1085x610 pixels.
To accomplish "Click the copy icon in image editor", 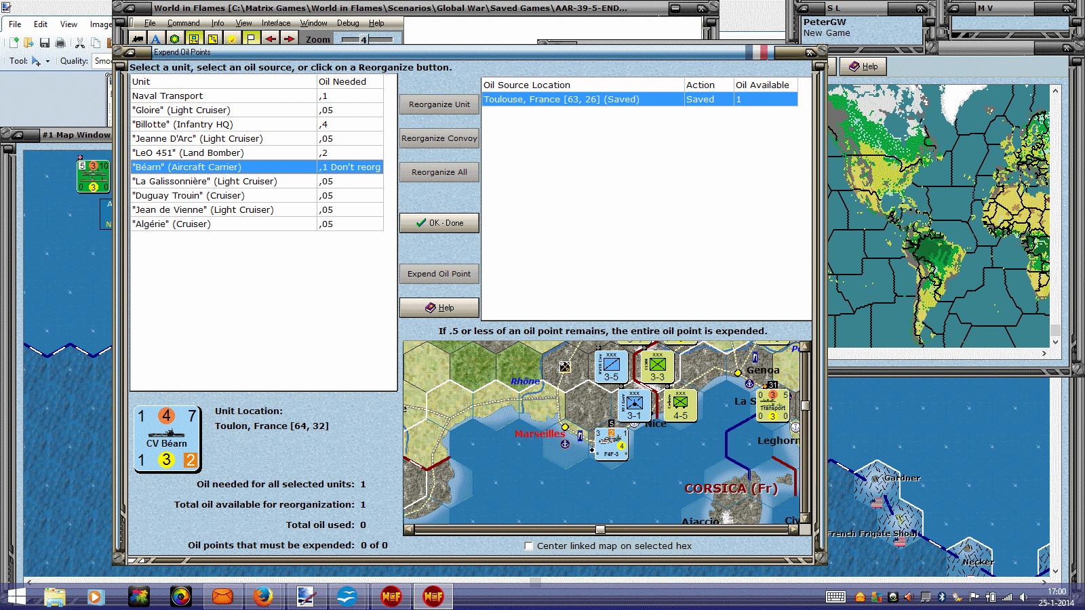I will pyautogui.click(x=96, y=43).
